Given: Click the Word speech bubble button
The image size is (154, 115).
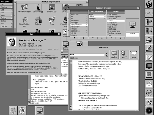Looking at the screenshot, I should [134, 54].
